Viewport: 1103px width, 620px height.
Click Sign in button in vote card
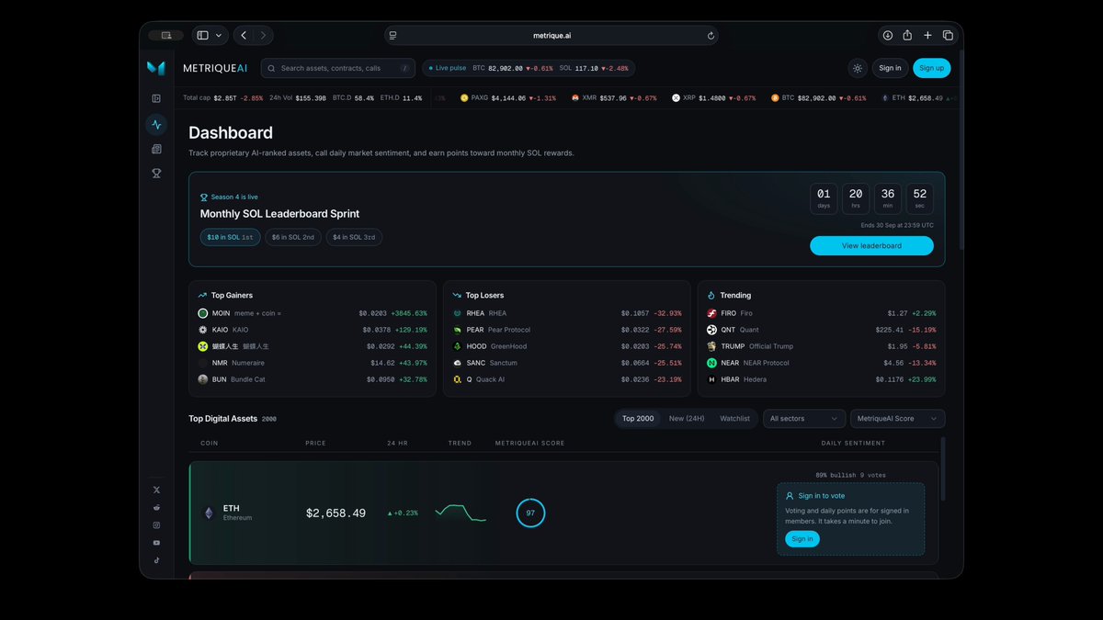pos(802,539)
